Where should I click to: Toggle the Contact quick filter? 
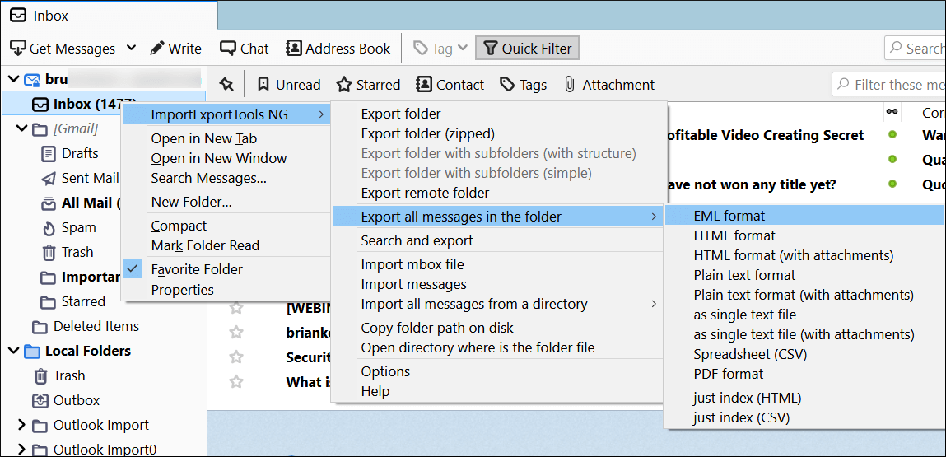coord(450,85)
